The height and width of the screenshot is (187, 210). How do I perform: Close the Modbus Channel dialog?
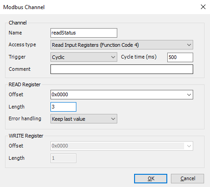coord(203,7)
